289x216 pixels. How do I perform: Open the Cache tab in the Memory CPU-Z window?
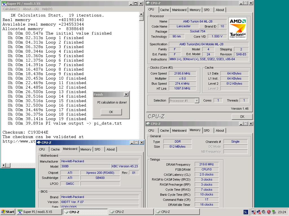[x=165, y=130]
